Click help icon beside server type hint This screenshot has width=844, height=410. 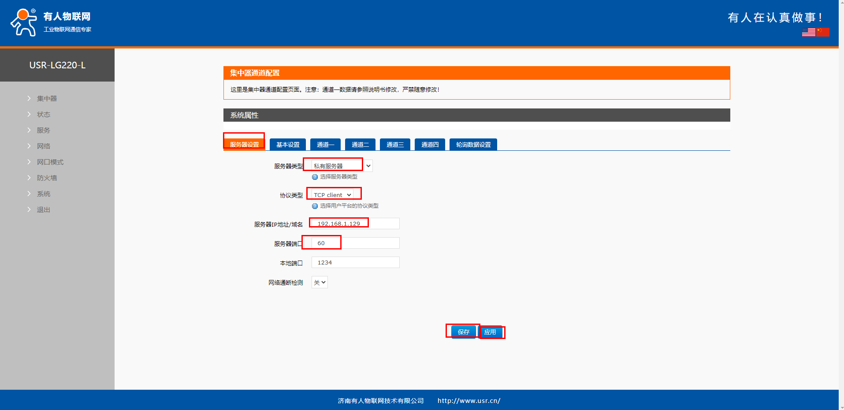[315, 177]
